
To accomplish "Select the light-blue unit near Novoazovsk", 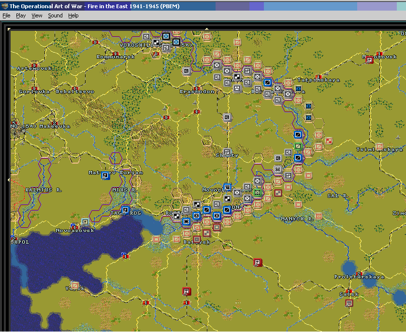I will pos(85,221).
